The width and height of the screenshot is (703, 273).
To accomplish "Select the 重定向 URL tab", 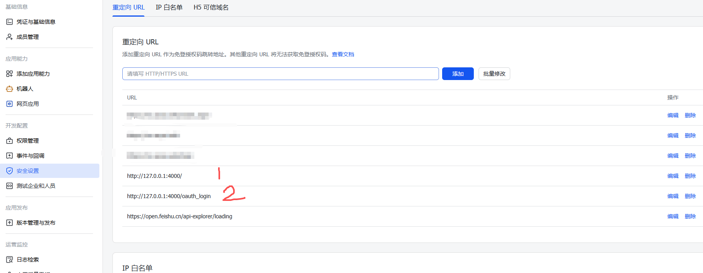I will click(128, 8).
